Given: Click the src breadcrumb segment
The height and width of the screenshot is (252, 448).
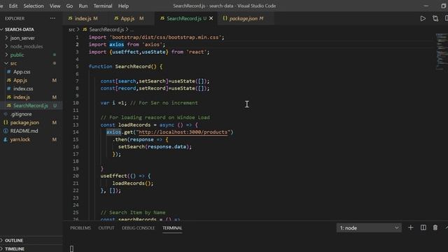Looking at the screenshot, I should click(x=71, y=29).
